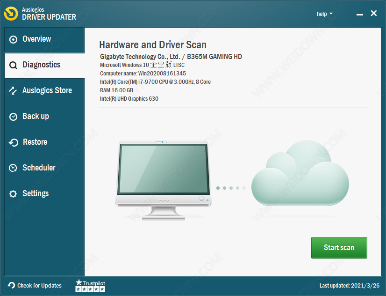
Task: Minimize the Driver Updater window
Action: point(360,15)
